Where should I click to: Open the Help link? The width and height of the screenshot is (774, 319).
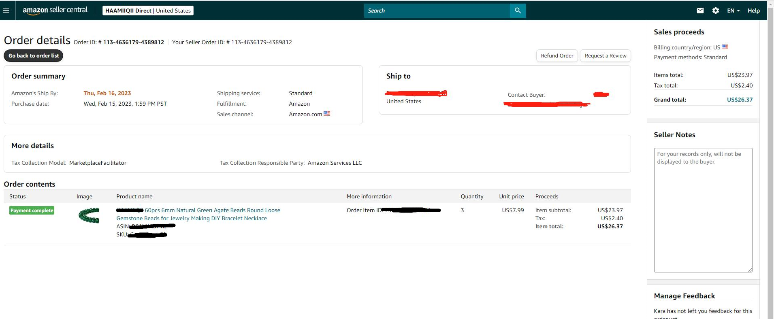click(754, 11)
